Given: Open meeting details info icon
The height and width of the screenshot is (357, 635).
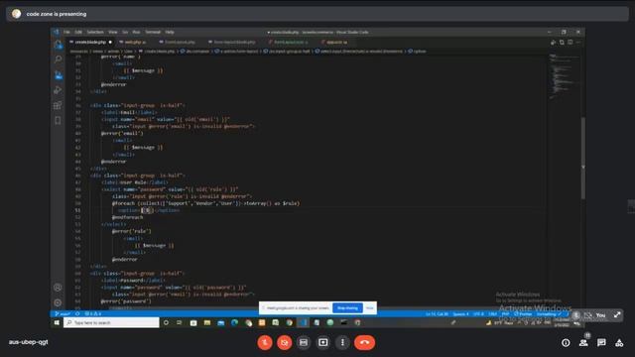Looking at the screenshot, I should coord(566,343).
